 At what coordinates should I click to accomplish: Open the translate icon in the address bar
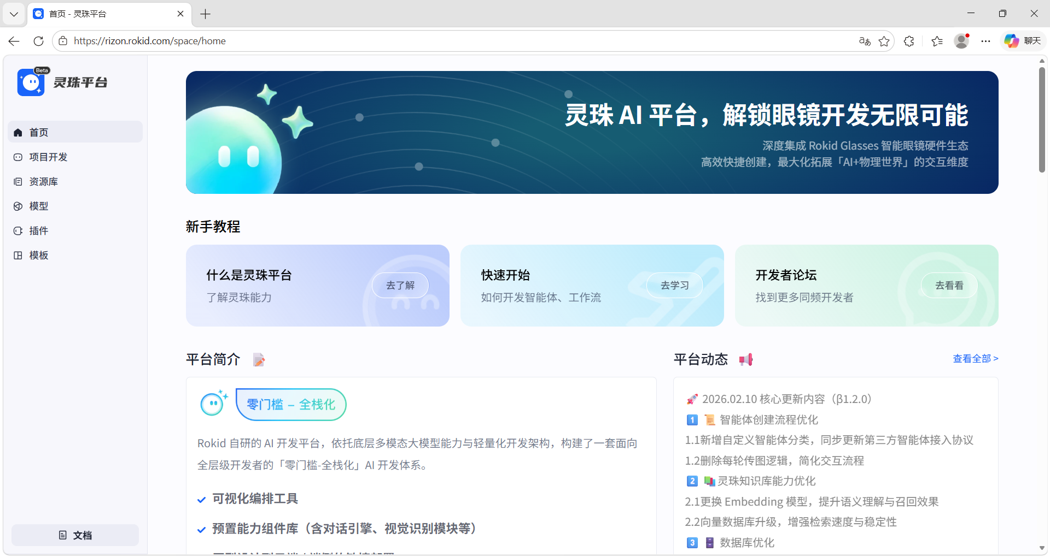(865, 41)
